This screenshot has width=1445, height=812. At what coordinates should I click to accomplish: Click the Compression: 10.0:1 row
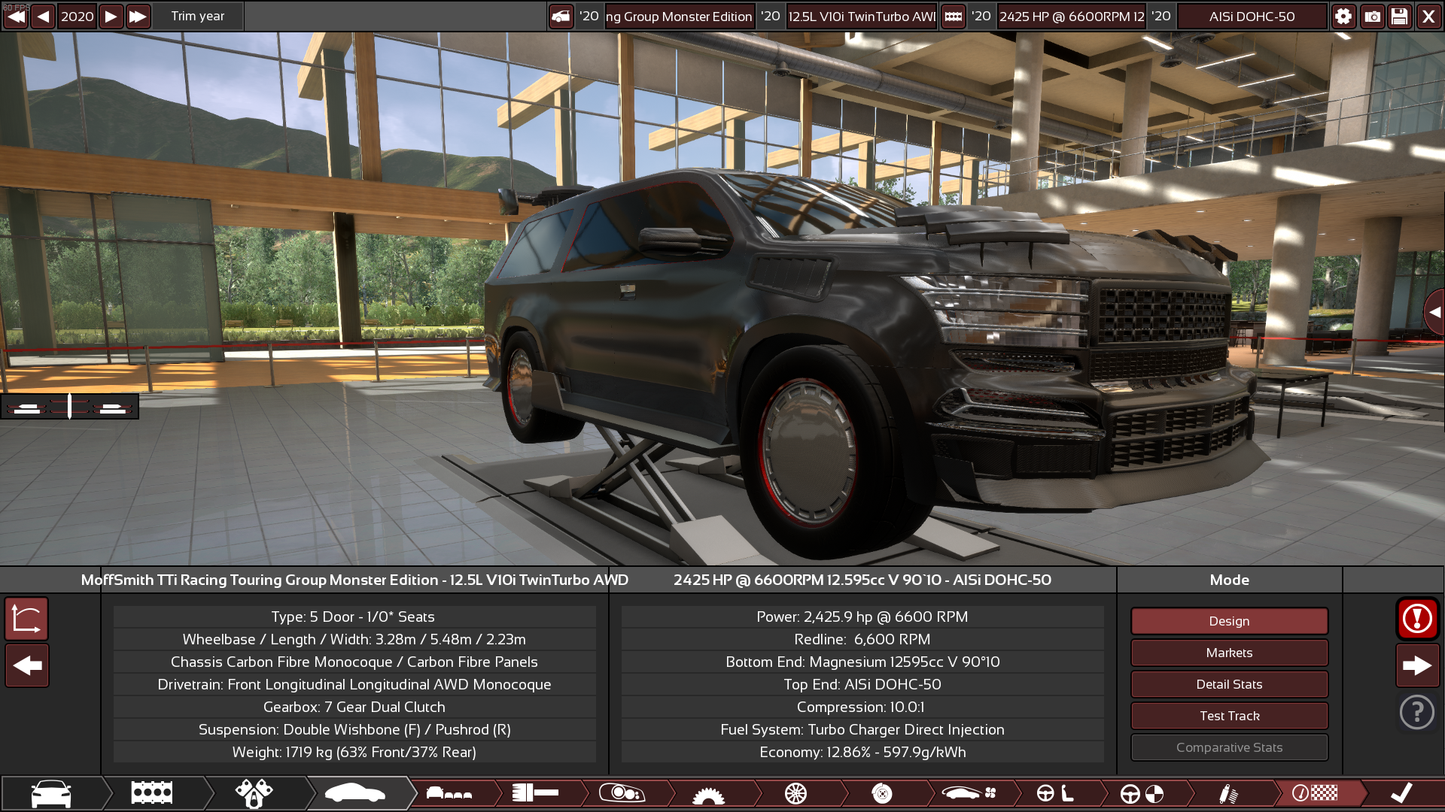pyautogui.click(x=862, y=707)
